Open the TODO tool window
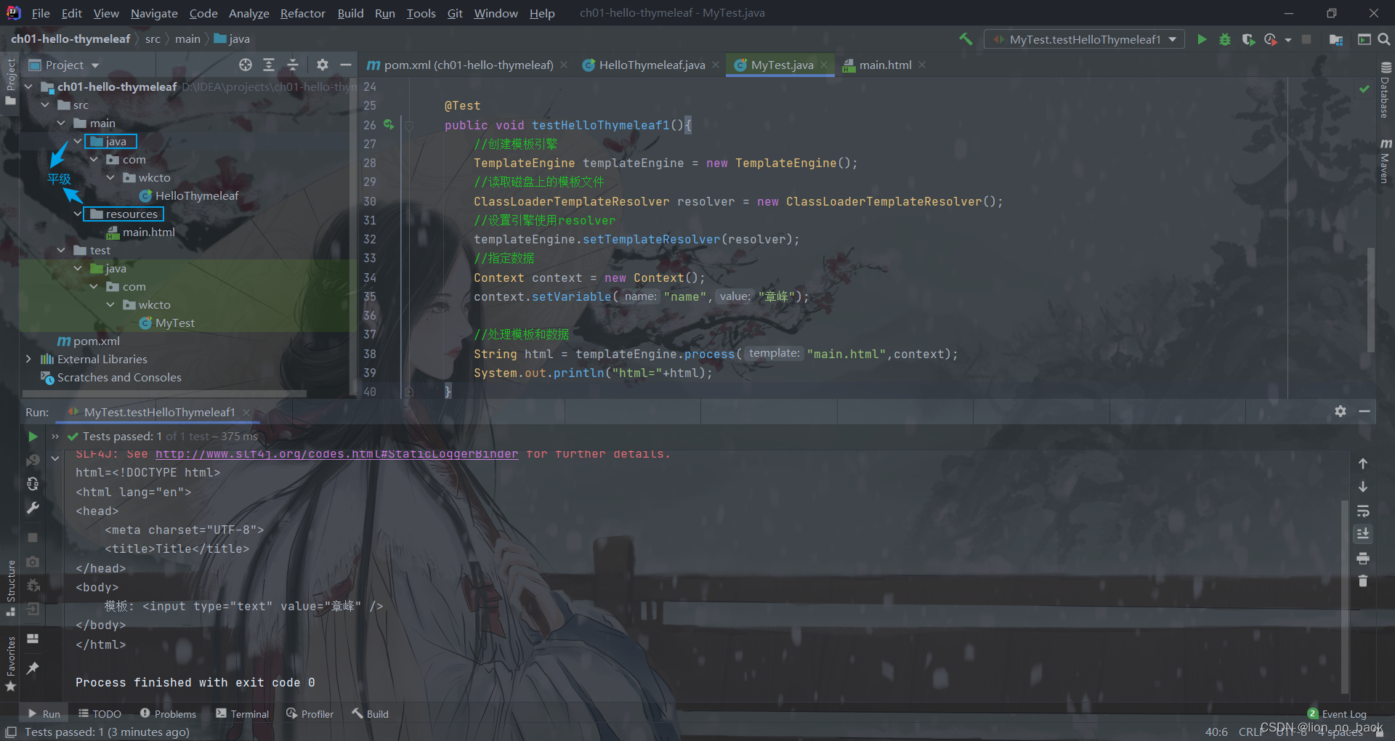This screenshot has width=1395, height=741. click(100, 713)
